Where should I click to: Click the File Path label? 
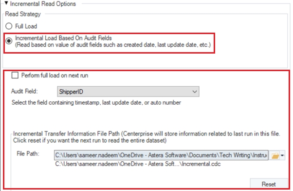pyautogui.click(x=28, y=153)
